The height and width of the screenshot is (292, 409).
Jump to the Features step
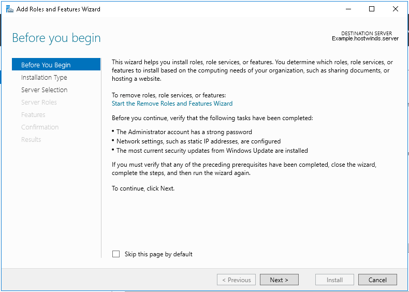33,115
